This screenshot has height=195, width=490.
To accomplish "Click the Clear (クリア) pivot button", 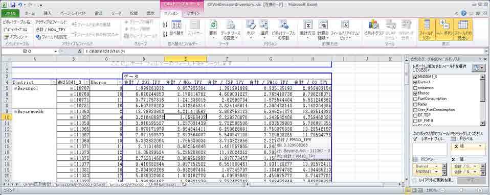I will (x=250, y=29).
